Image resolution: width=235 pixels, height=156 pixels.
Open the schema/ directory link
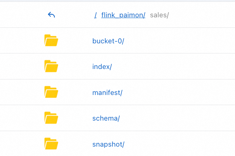(x=106, y=118)
